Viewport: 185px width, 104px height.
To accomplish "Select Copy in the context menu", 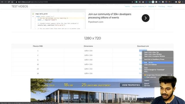I will point(146,68).
